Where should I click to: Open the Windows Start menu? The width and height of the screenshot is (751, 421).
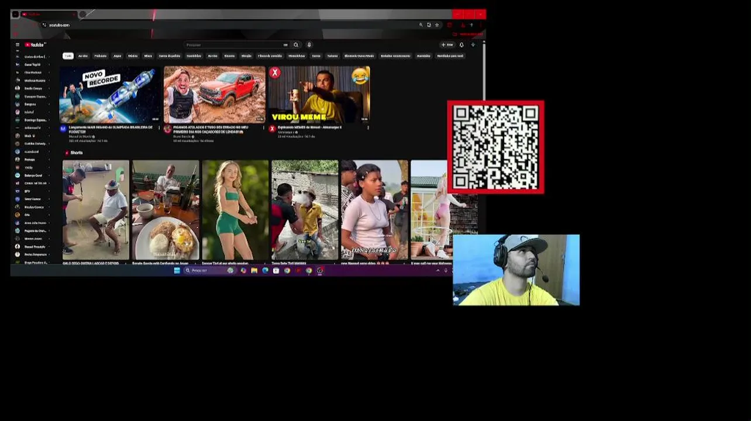click(x=177, y=270)
